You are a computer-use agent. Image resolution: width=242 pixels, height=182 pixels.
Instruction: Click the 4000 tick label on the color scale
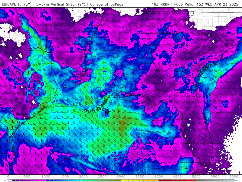point(159,177)
